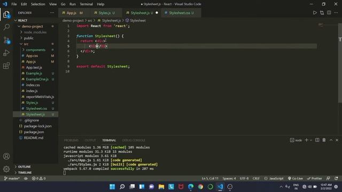Open App.css in the file tree
The image size is (342, 192).
(36, 55)
